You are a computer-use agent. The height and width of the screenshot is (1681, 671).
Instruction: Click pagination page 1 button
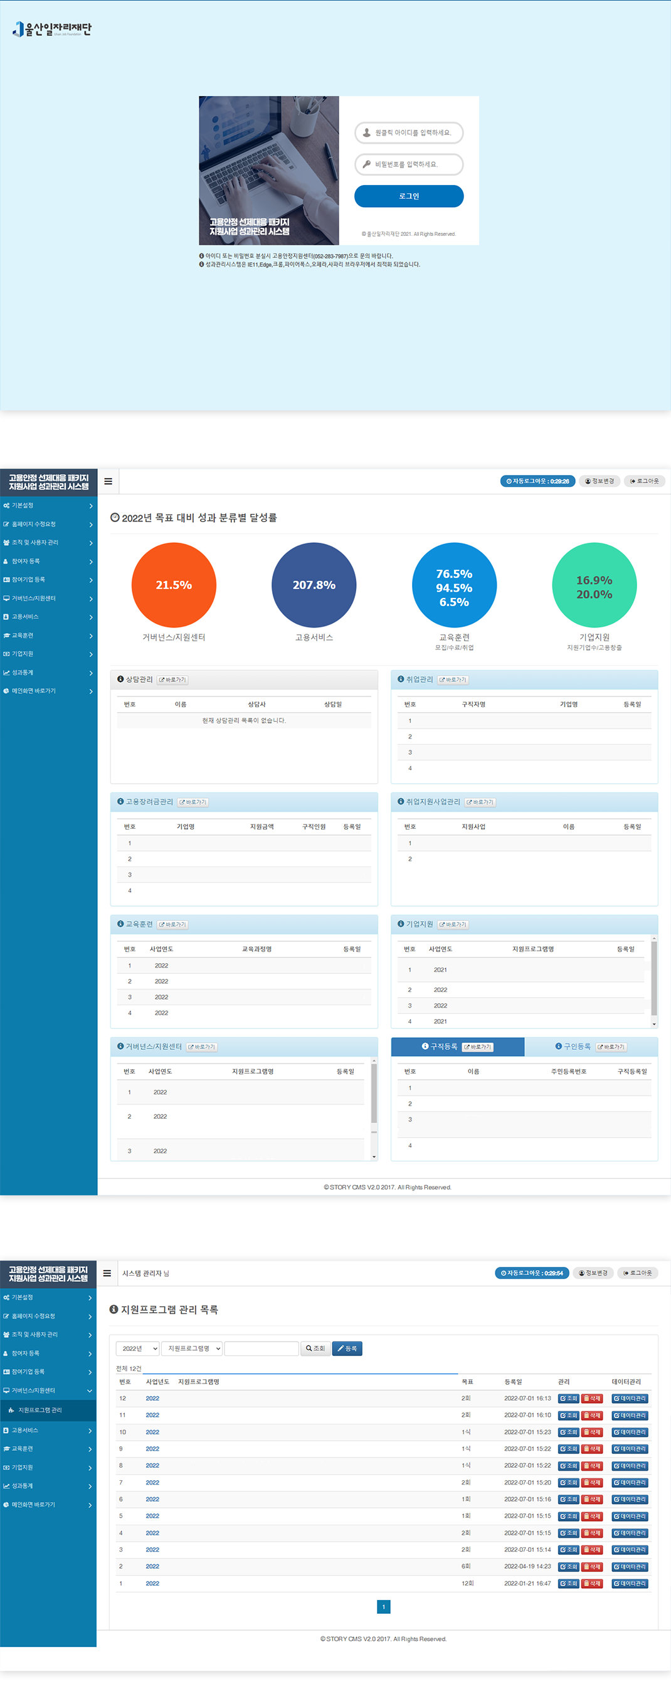(x=383, y=1606)
